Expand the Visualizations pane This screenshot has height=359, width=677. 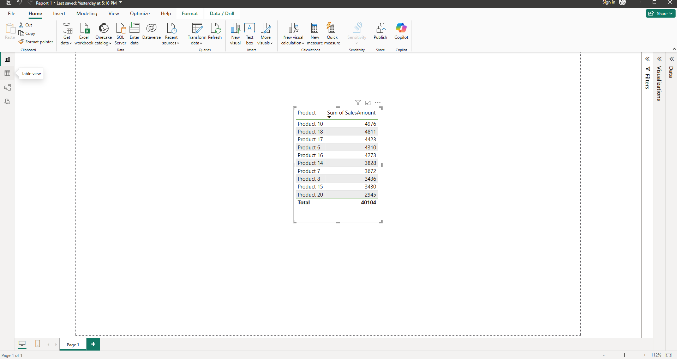point(659,59)
